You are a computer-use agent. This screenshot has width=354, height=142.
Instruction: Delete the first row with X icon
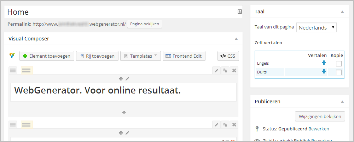(234, 70)
